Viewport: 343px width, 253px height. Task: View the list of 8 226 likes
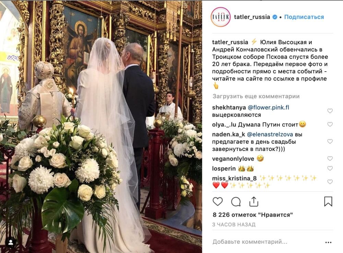point(253,215)
